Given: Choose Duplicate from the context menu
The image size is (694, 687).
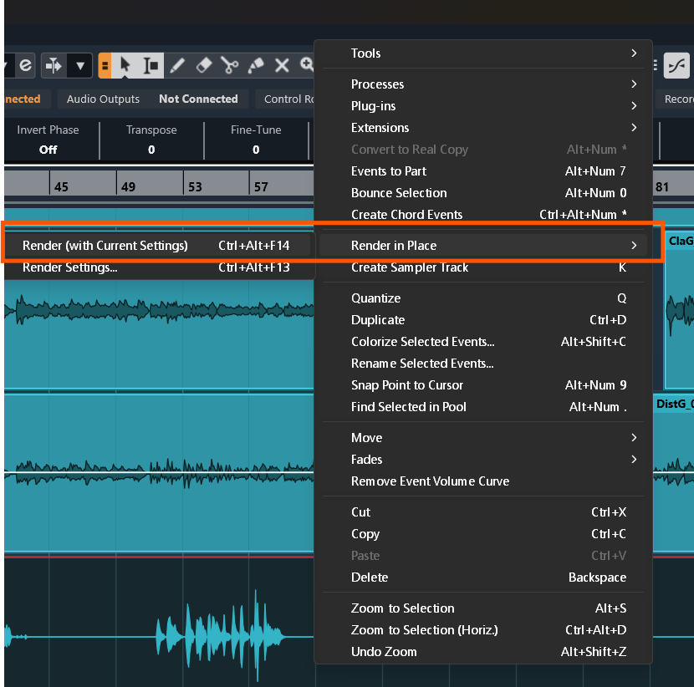Looking at the screenshot, I should (483, 319).
